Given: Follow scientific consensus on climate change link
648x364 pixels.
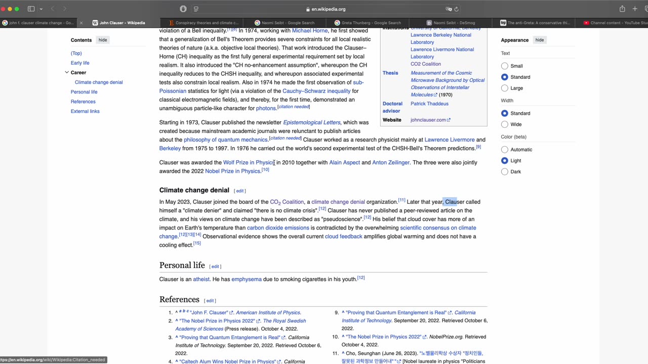Looking at the screenshot, I should (x=438, y=227).
